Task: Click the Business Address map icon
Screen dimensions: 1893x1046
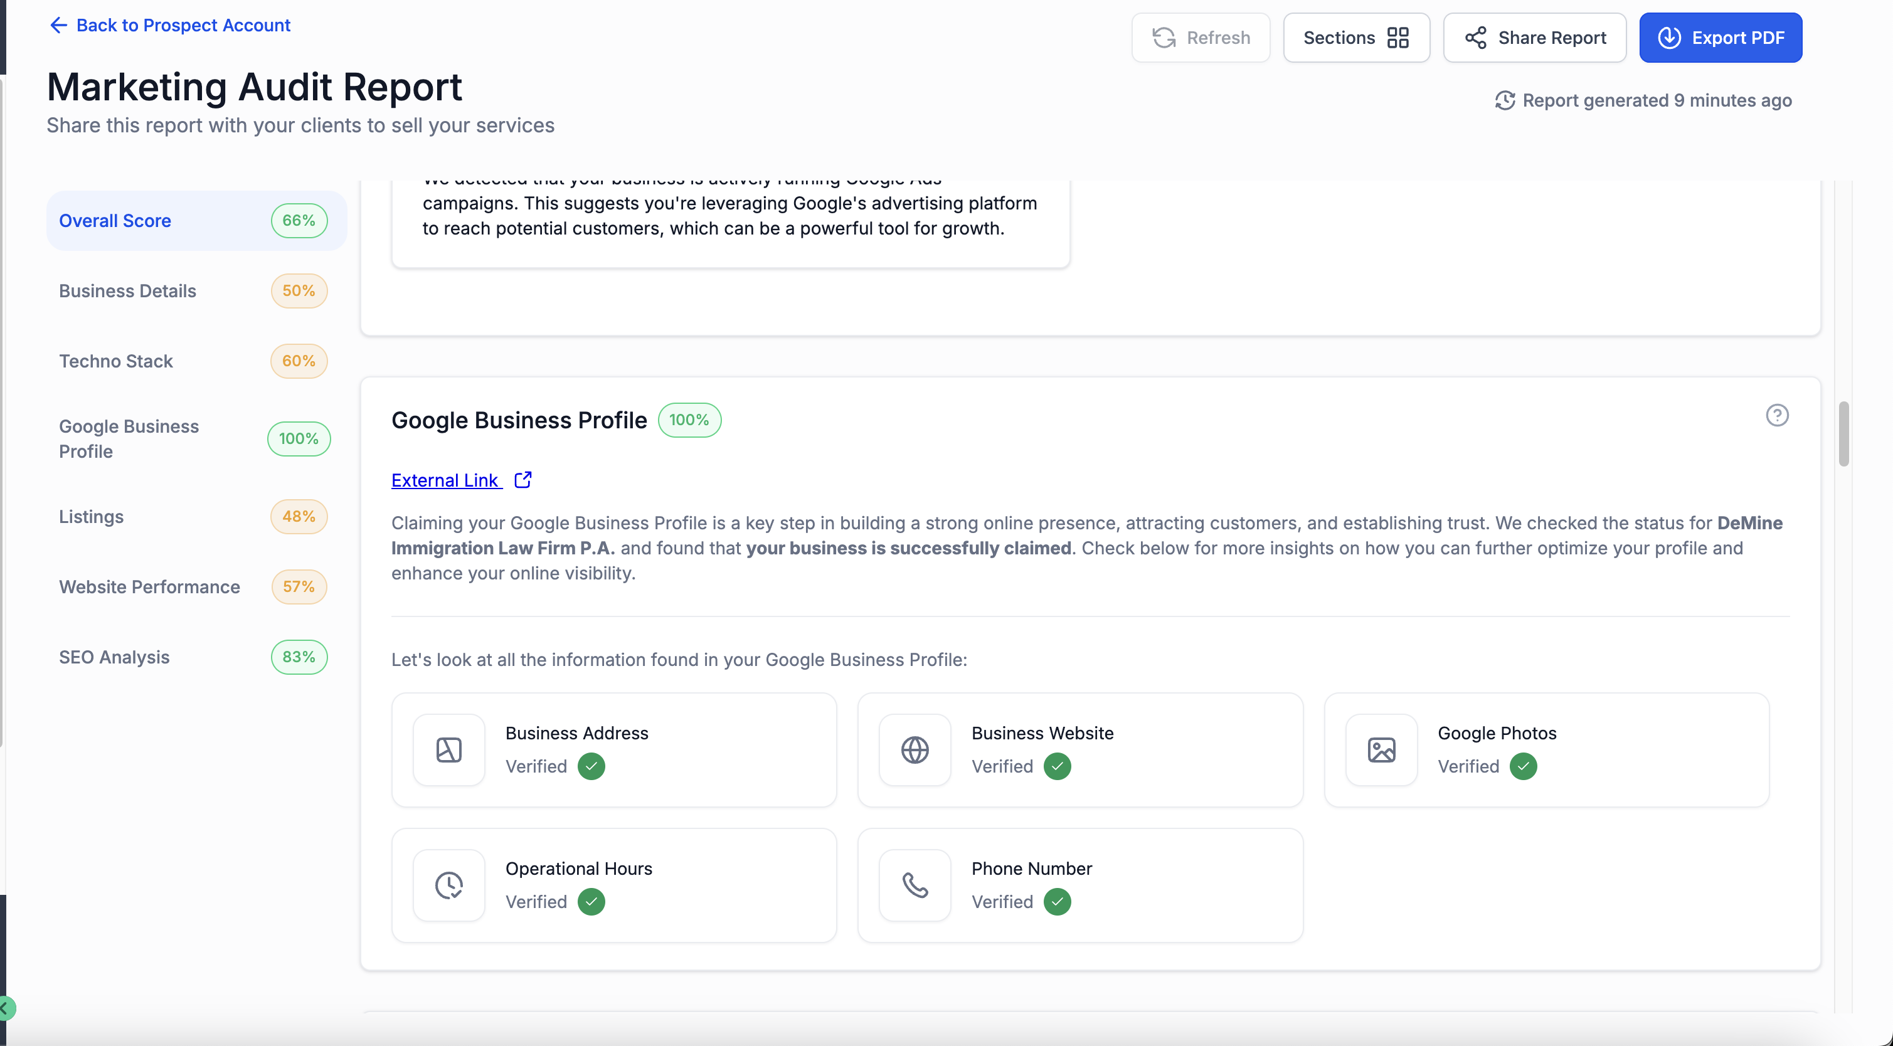Action: click(448, 749)
